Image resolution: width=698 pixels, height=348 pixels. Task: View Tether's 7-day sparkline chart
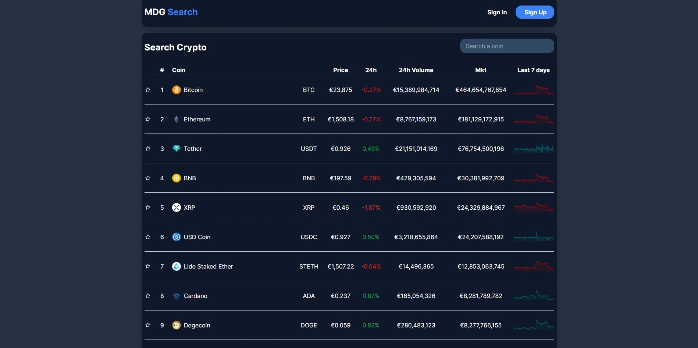[x=534, y=149]
